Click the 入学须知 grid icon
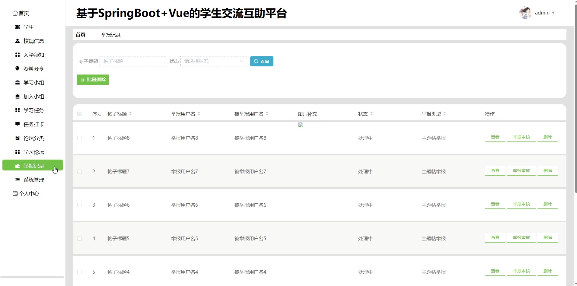The width and height of the screenshot is (577, 286). [x=18, y=55]
